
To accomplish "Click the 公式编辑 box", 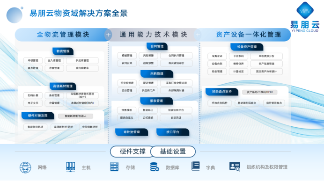I will tap(148, 118).
